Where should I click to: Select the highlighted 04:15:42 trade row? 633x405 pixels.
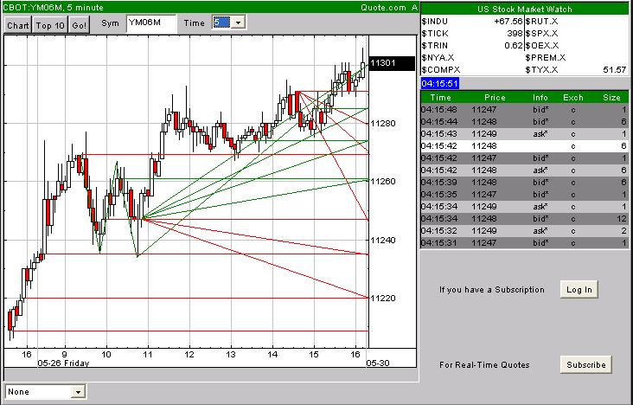523,146
